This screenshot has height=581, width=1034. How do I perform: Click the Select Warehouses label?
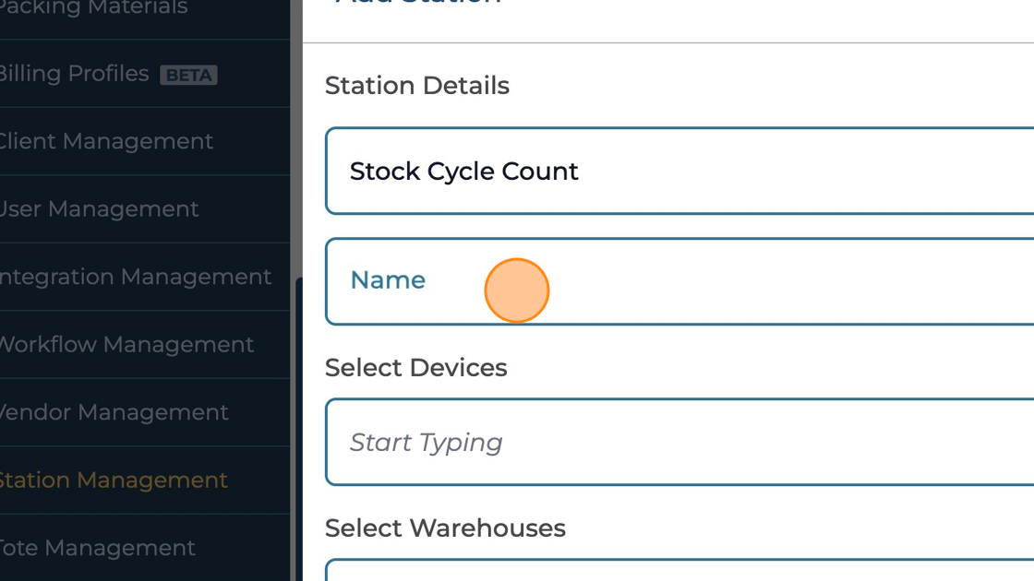445,528
